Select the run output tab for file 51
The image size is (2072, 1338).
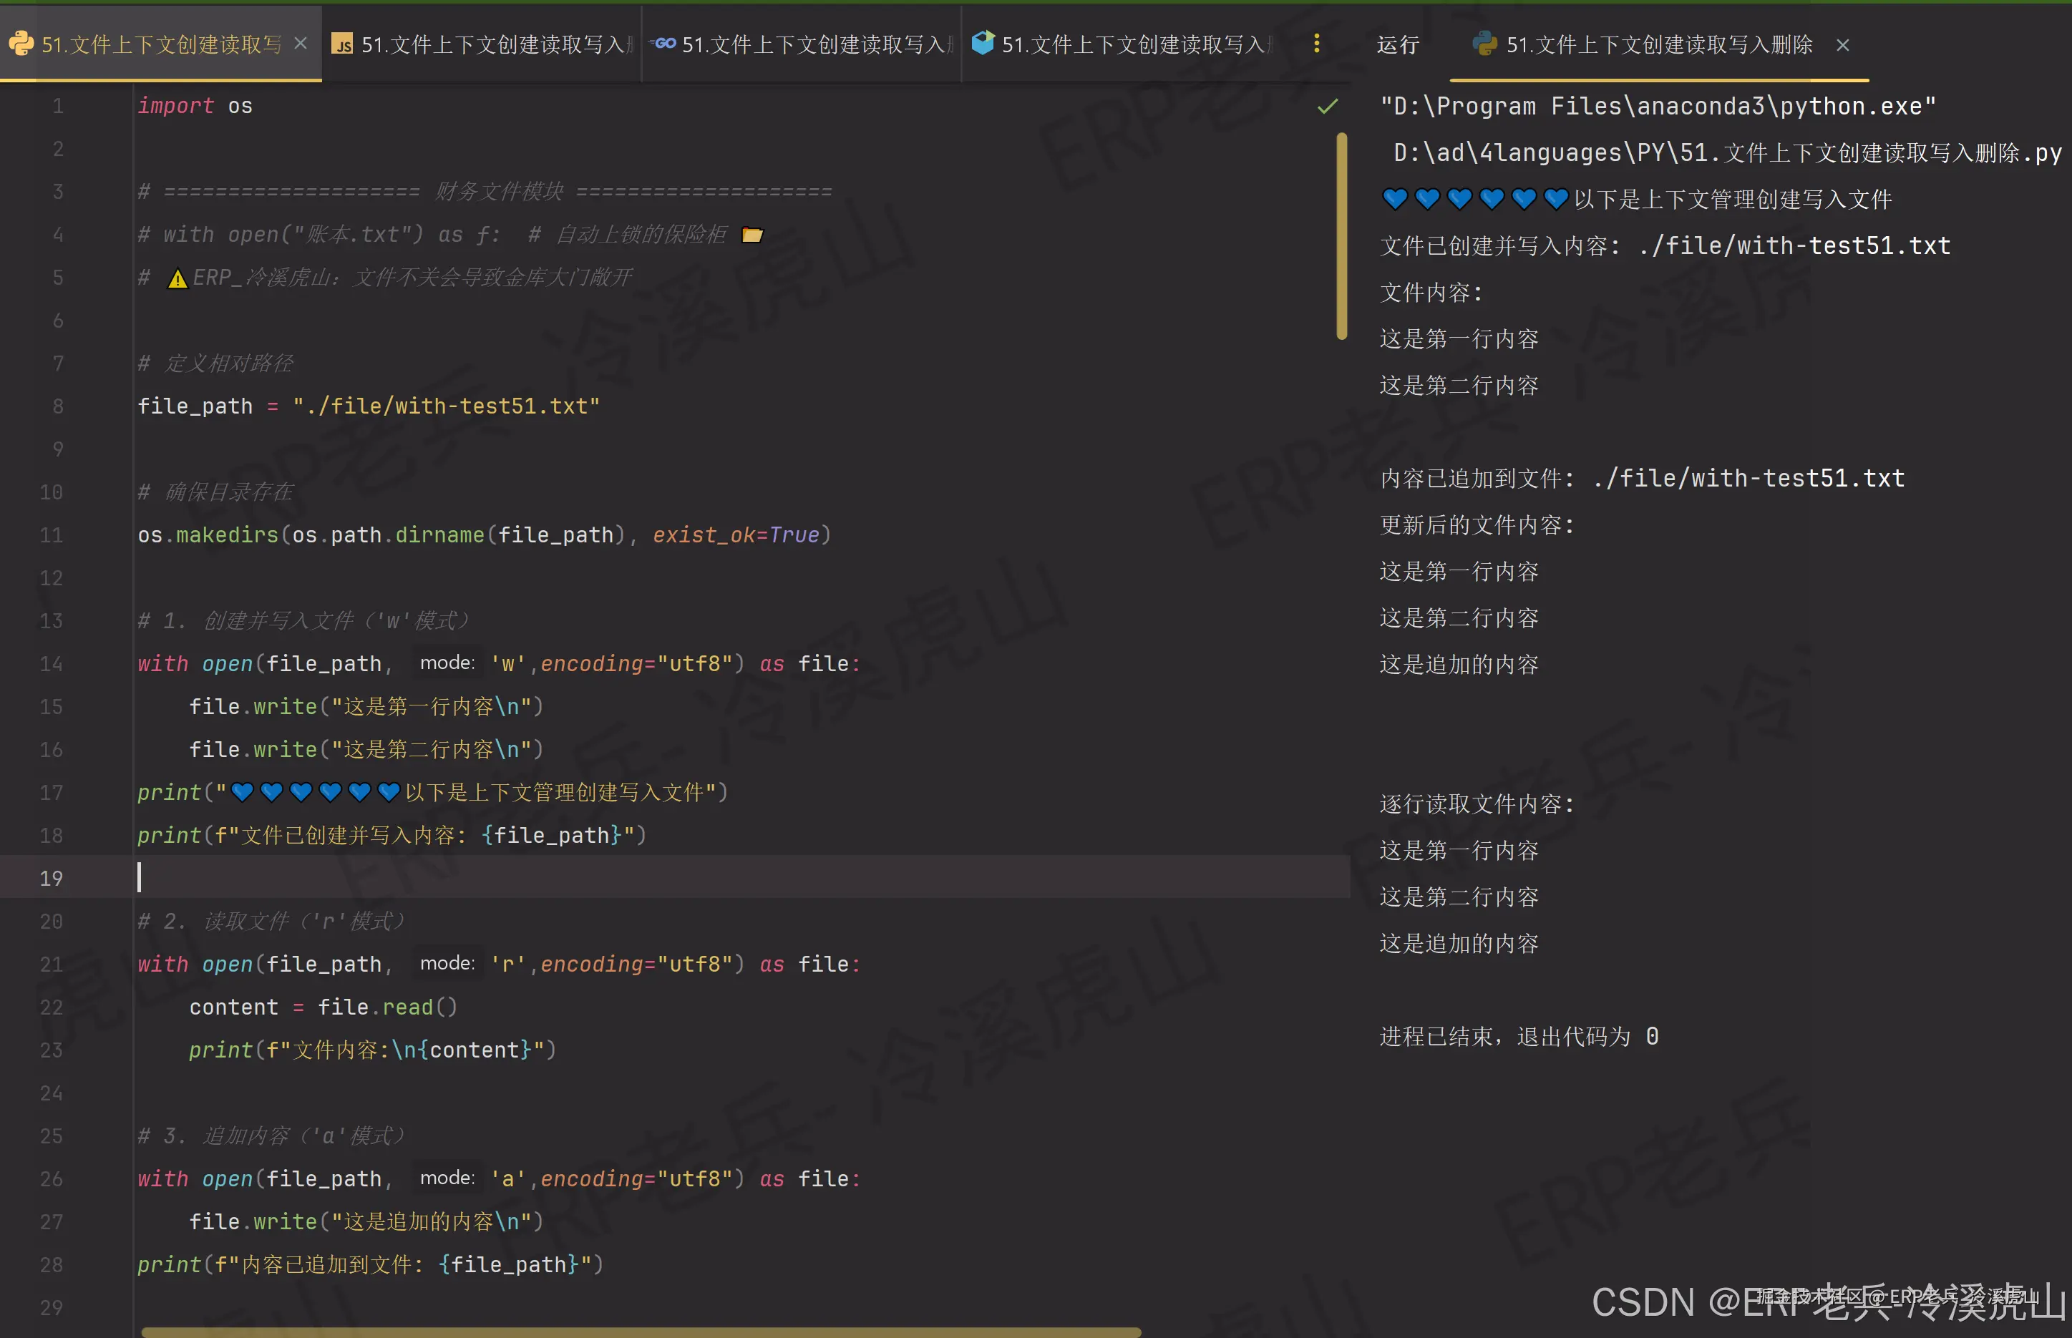(1658, 44)
